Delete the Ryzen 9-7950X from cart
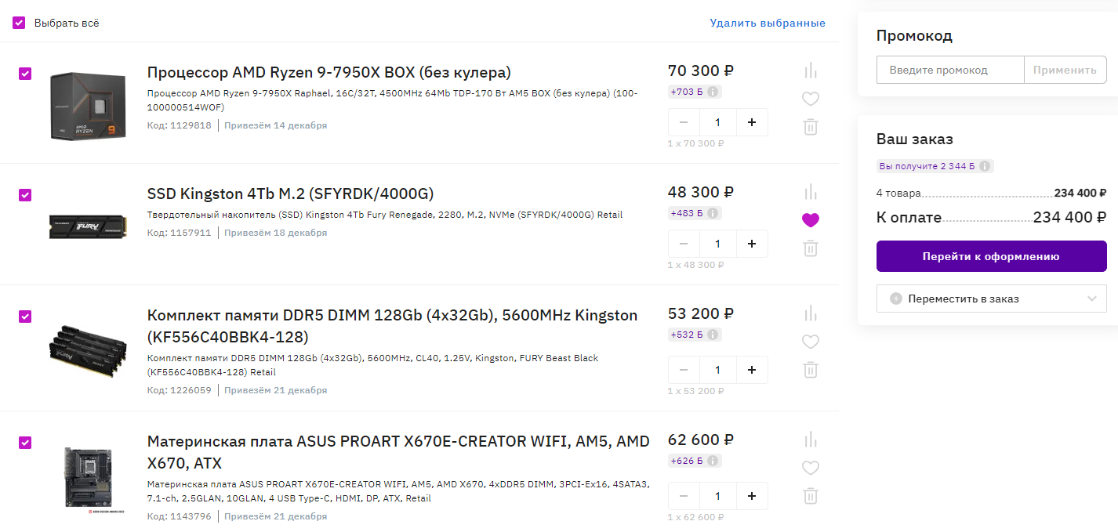This screenshot has width=1118, height=532. coord(810,127)
